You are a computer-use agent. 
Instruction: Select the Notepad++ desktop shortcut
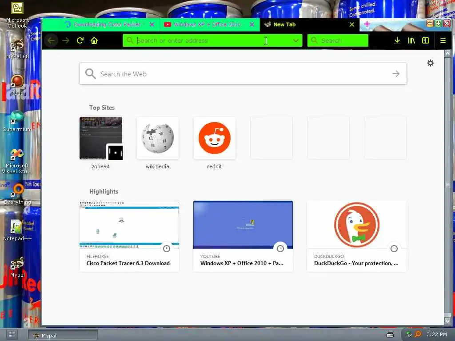[17, 230]
